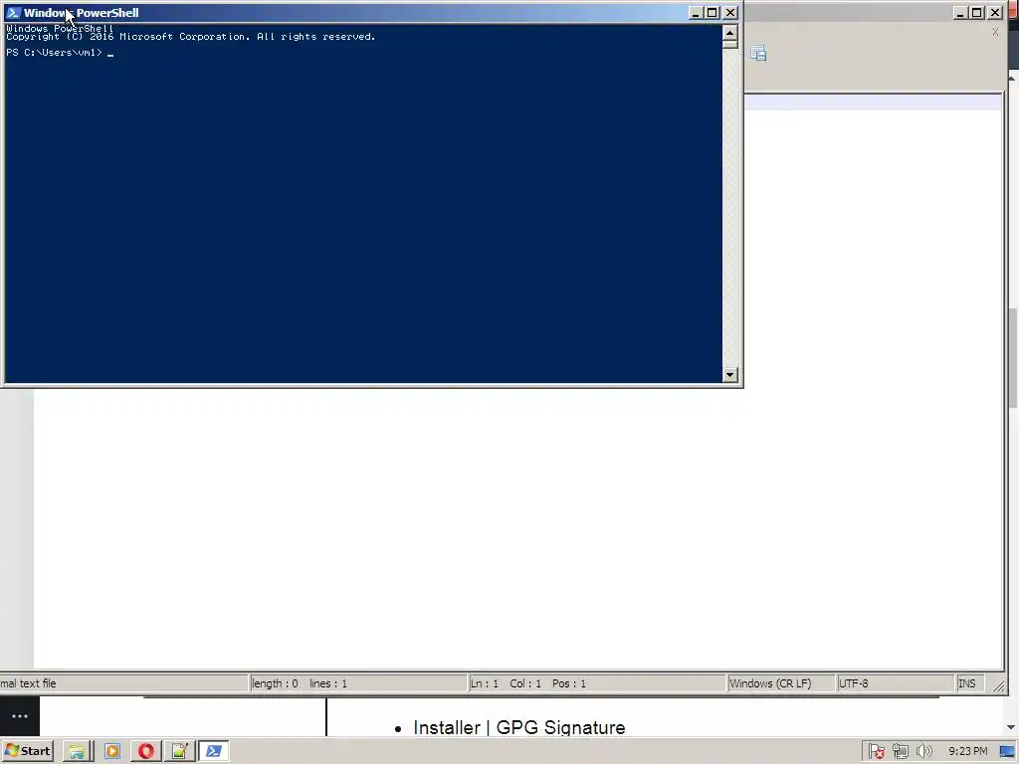Click the UTF-8 encoding status field
The width and height of the screenshot is (1019, 764).
[x=895, y=683]
